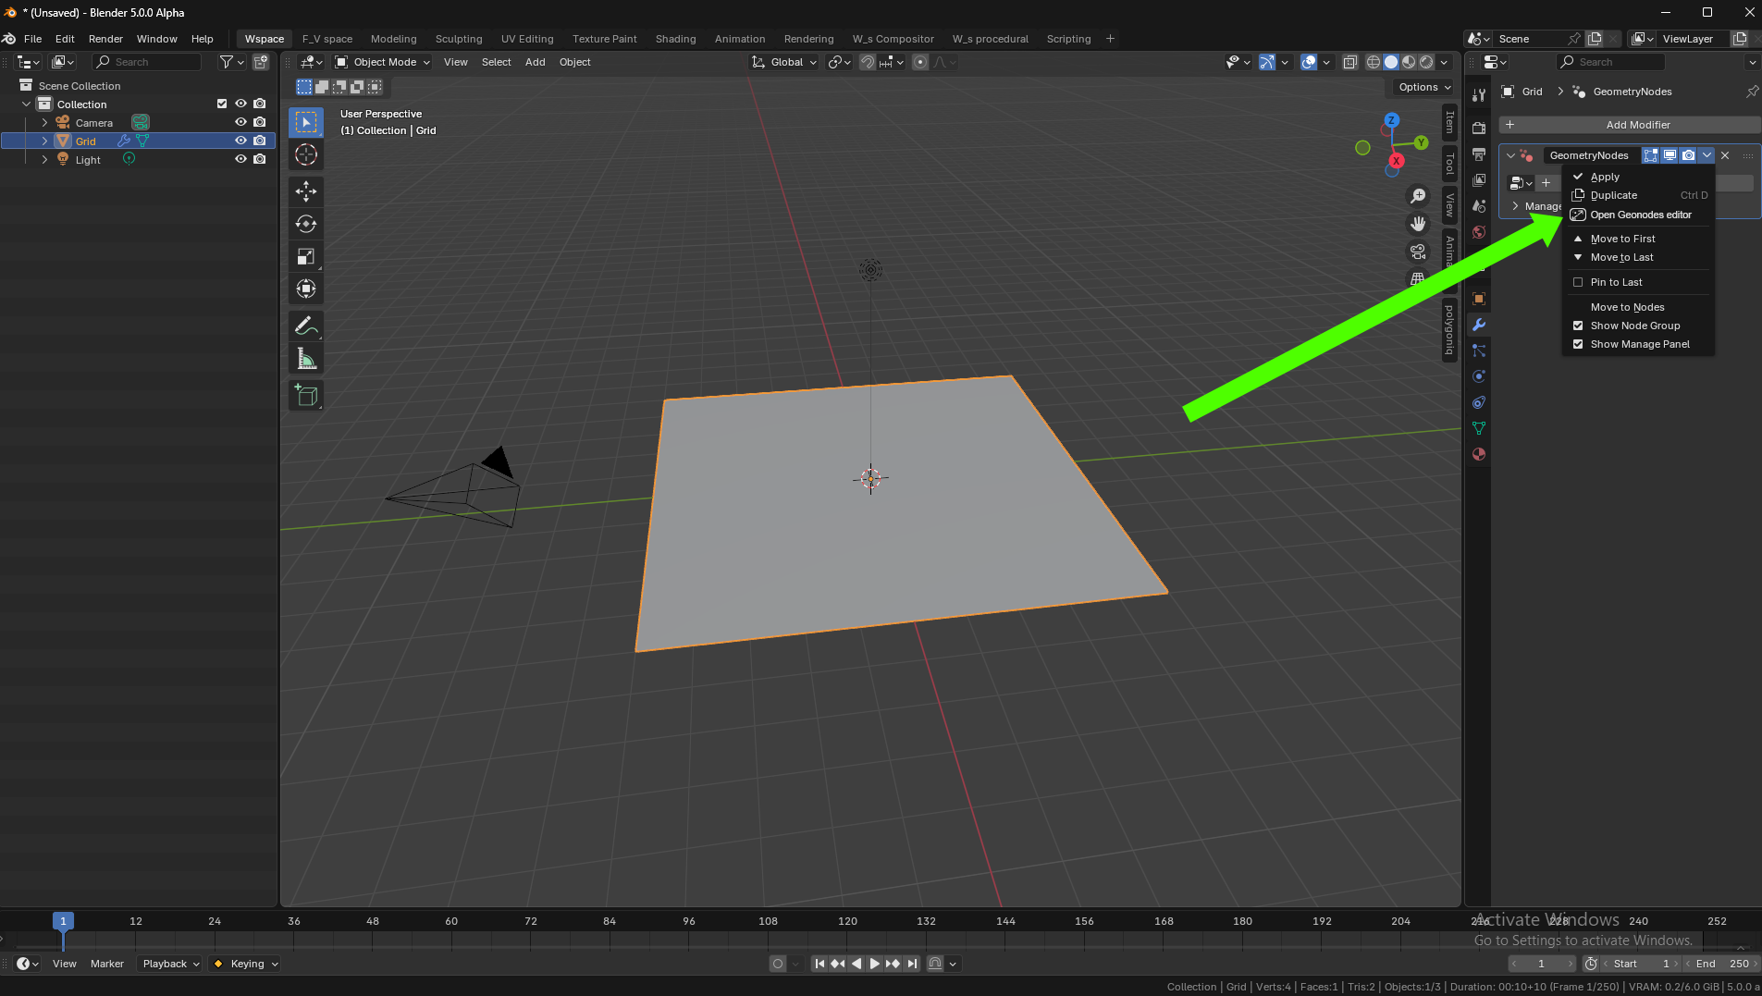
Task: Open the Material properties tab icon
Action: tap(1479, 454)
